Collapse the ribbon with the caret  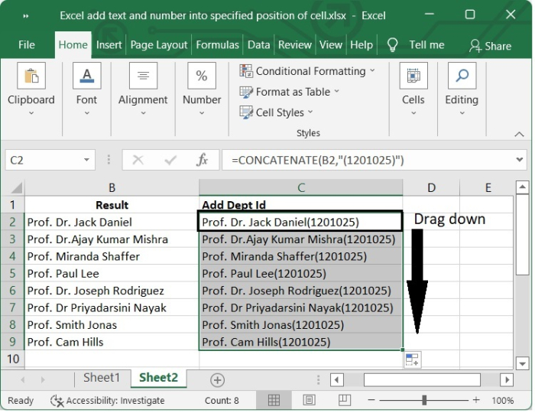[519, 134]
